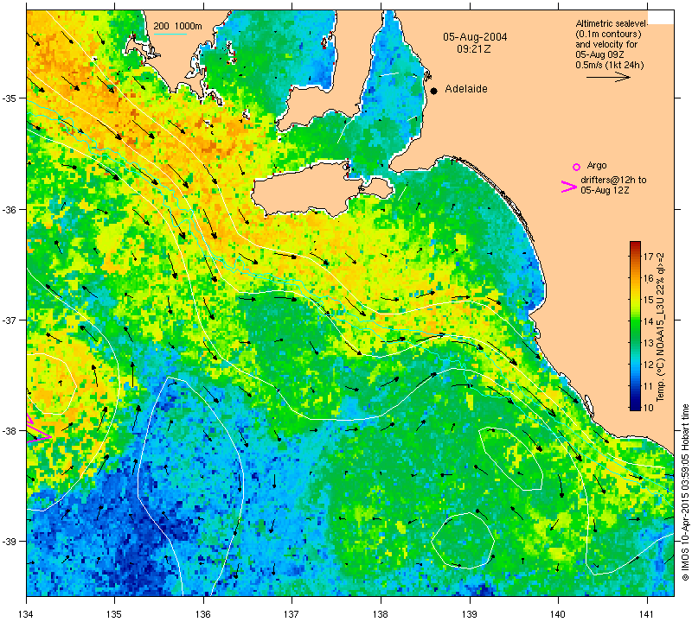Click the 140 longitude axis label
The image size is (692, 622).
pos(558,613)
